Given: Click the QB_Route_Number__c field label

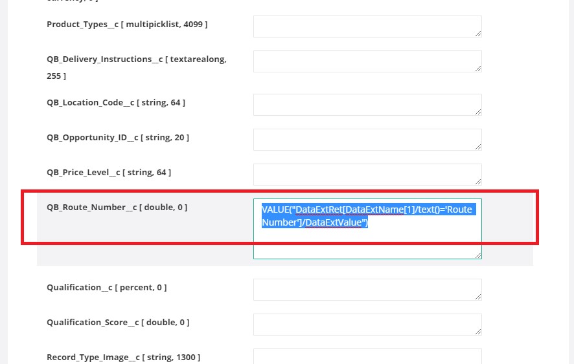Looking at the screenshot, I should click(x=117, y=208).
